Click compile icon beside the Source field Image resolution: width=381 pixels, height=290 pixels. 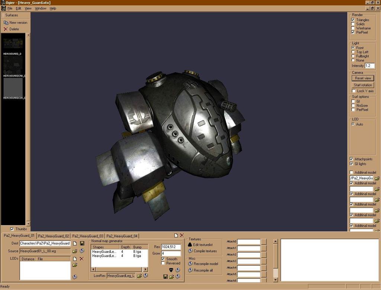[82, 251]
